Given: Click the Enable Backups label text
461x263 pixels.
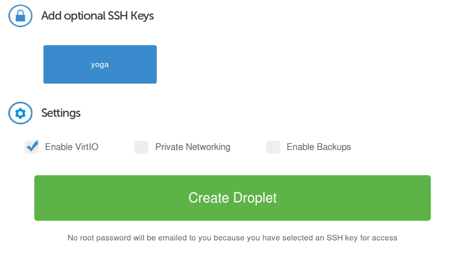Looking at the screenshot, I should click(319, 147).
